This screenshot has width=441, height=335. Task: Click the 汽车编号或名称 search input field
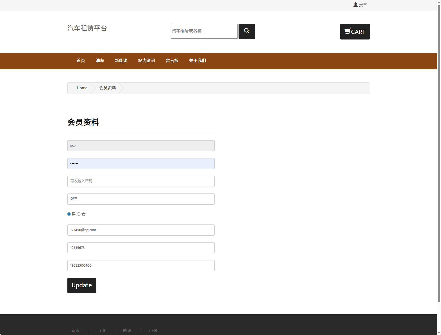click(204, 31)
